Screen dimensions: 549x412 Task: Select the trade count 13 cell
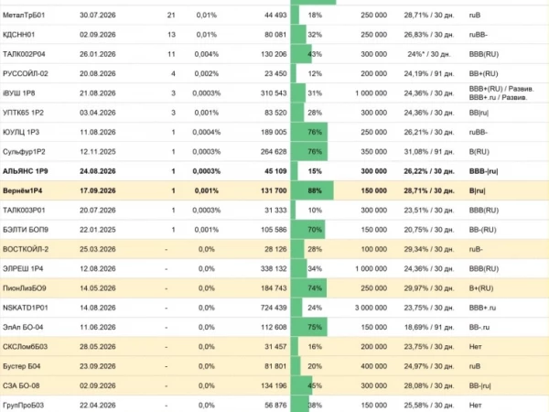[171, 35]
